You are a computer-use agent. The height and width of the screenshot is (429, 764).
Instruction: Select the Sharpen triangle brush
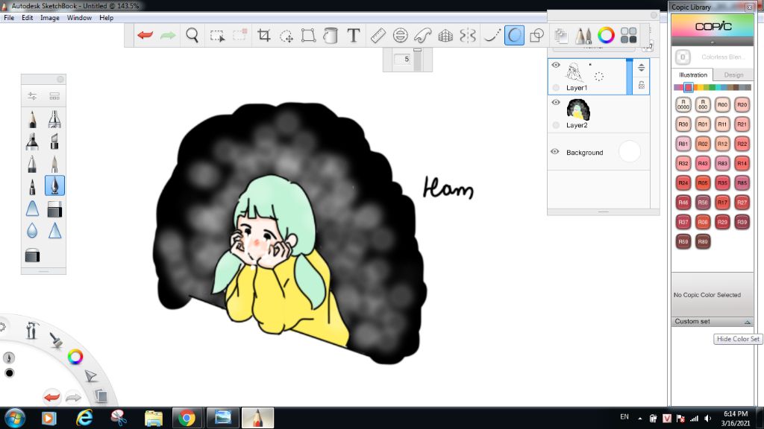(54, 231)
